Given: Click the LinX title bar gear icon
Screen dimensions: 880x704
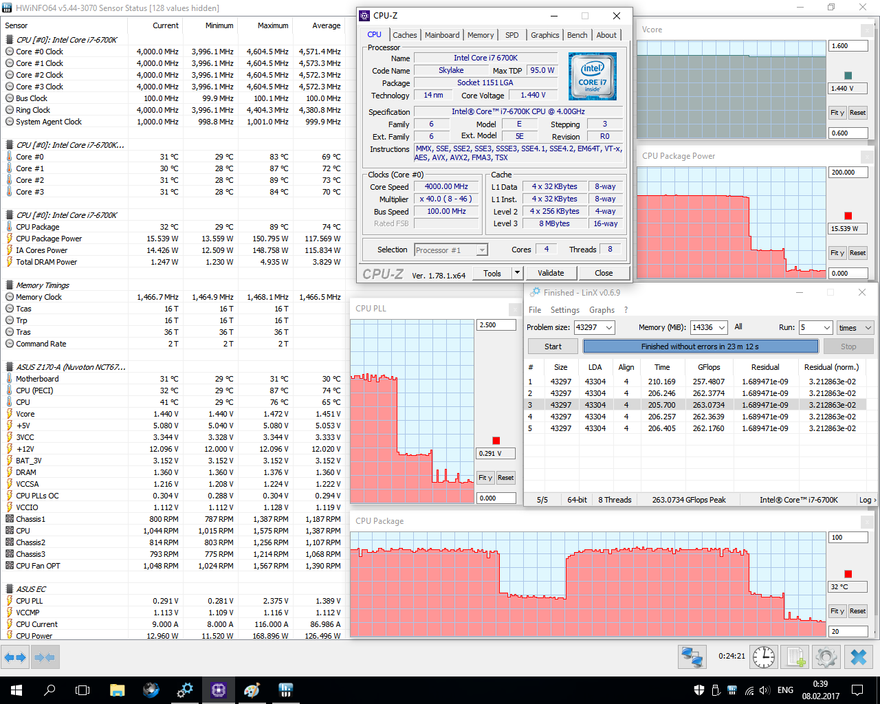Looking at the screenshot, I should pos(535,292).
